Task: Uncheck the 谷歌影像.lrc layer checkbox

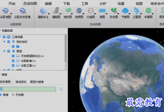Action: 13,61
